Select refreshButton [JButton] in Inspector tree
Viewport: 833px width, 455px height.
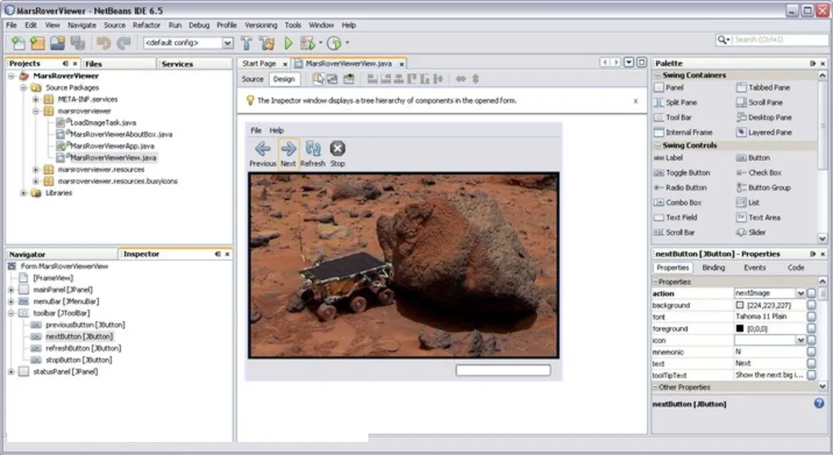point(83,348)
